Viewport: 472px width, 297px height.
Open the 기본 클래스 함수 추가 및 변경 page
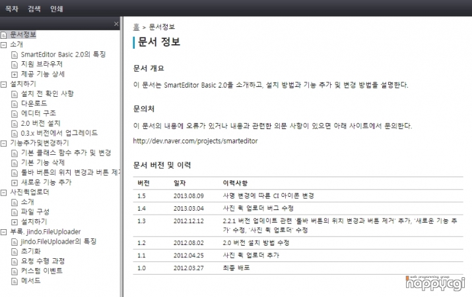coord(66,153)
